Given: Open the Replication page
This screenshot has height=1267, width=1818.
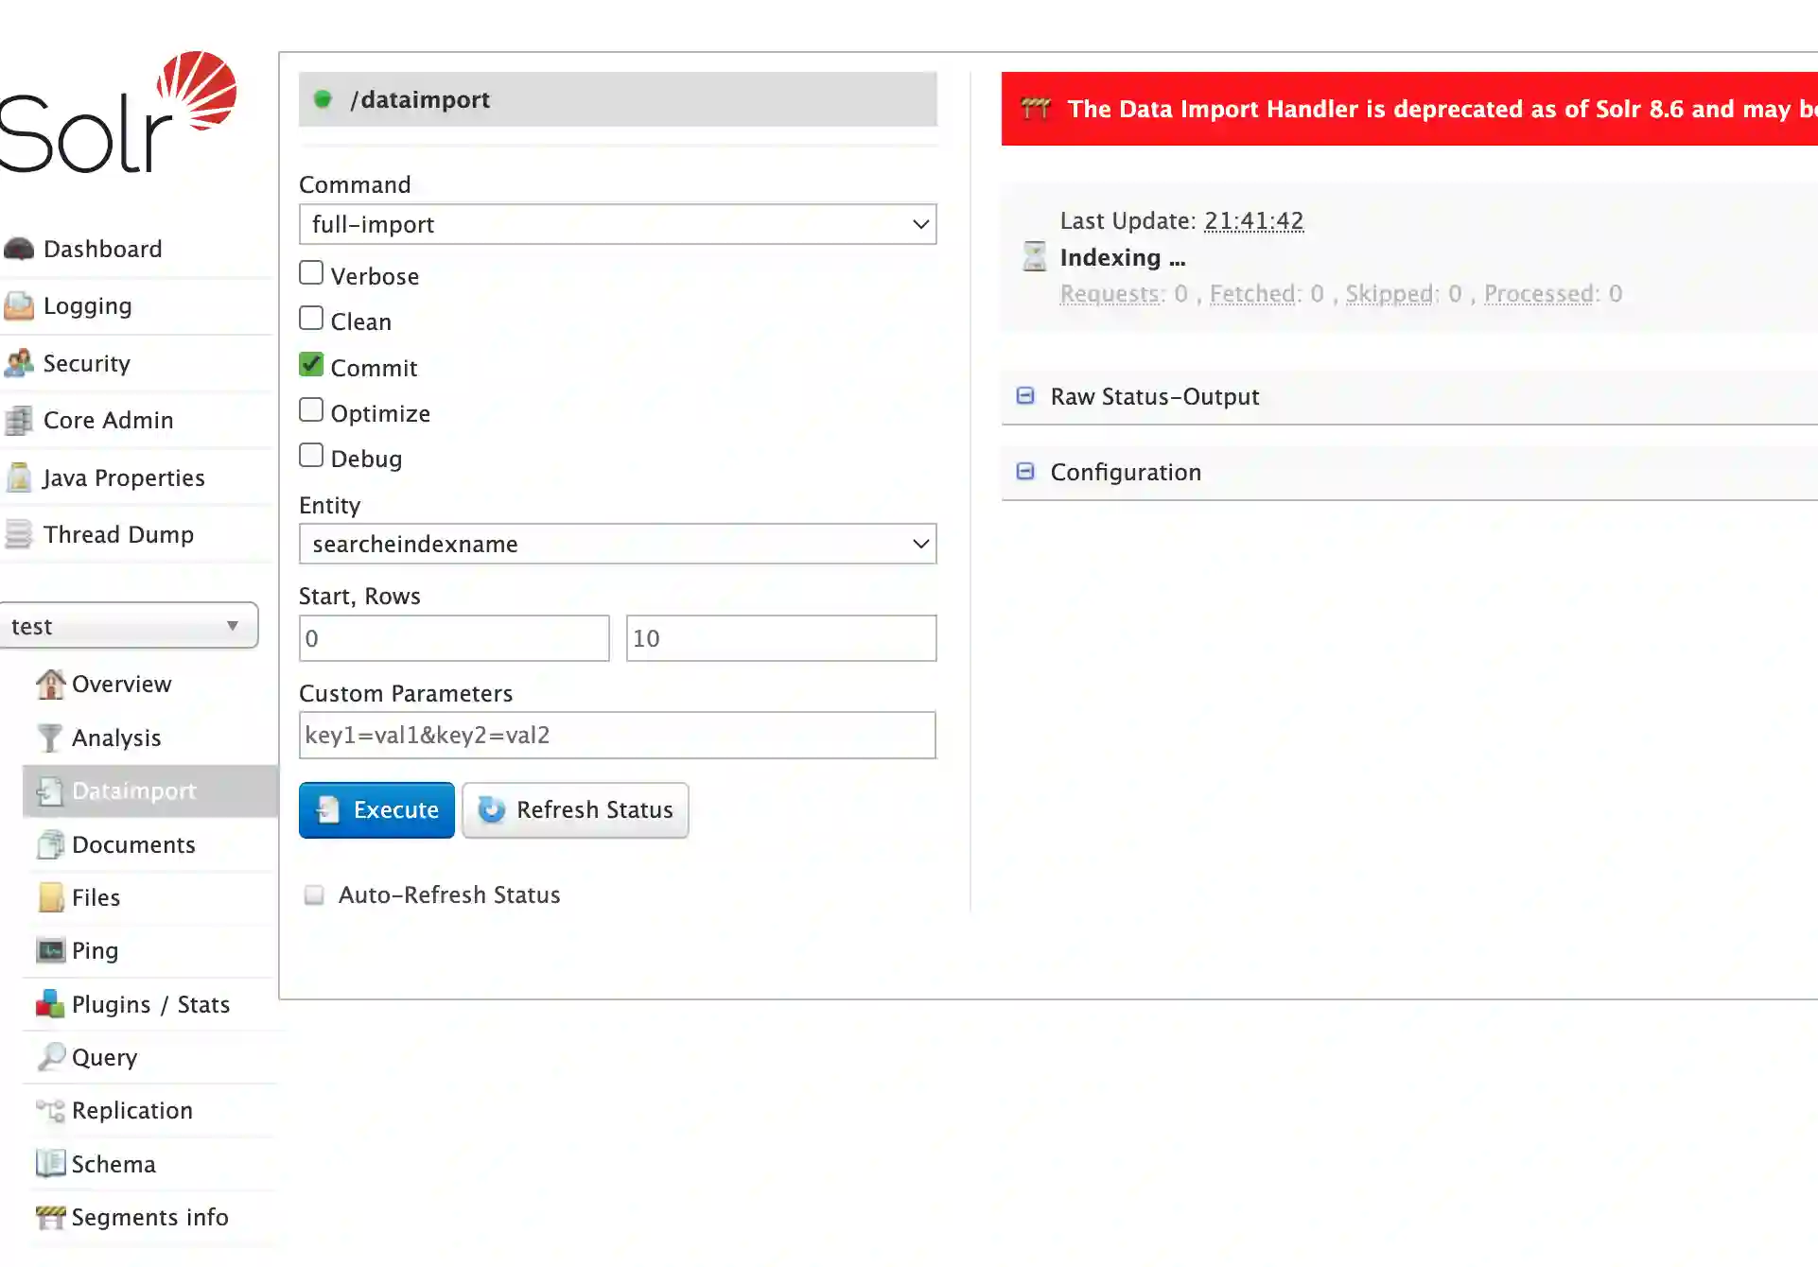Looking at the screenshot, I should (x=132, y=1110).
